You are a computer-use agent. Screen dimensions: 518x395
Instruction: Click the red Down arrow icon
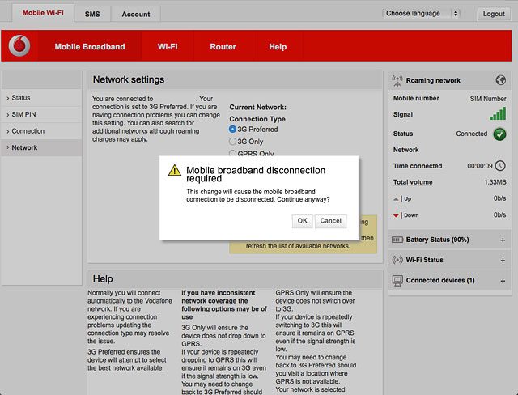[396, 215]
